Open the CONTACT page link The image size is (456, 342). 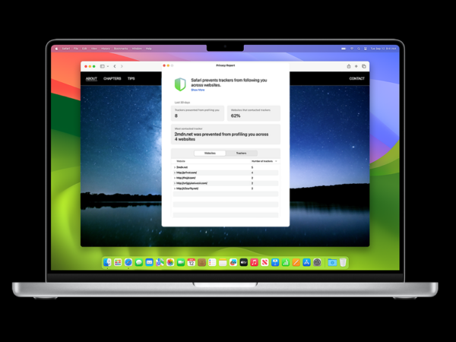[x=356, y=78]
